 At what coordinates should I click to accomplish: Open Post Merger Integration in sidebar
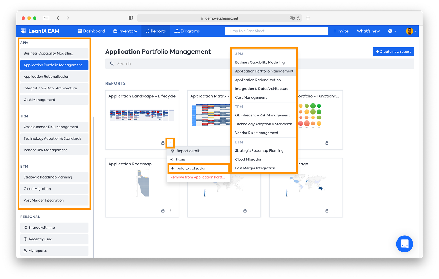[x=54, y=200]
